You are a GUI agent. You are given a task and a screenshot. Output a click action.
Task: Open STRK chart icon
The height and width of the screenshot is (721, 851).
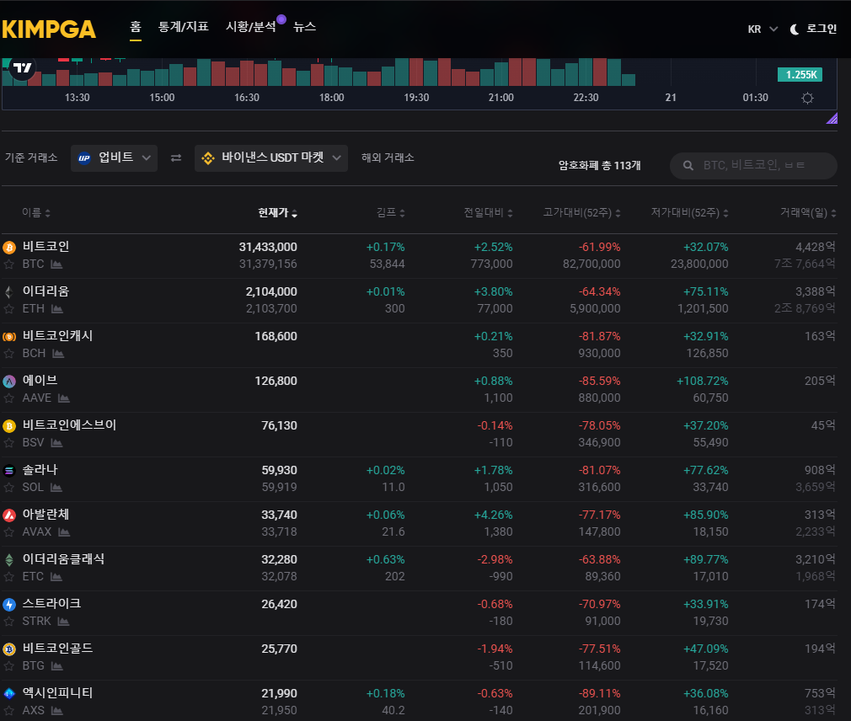pos(63,621)
